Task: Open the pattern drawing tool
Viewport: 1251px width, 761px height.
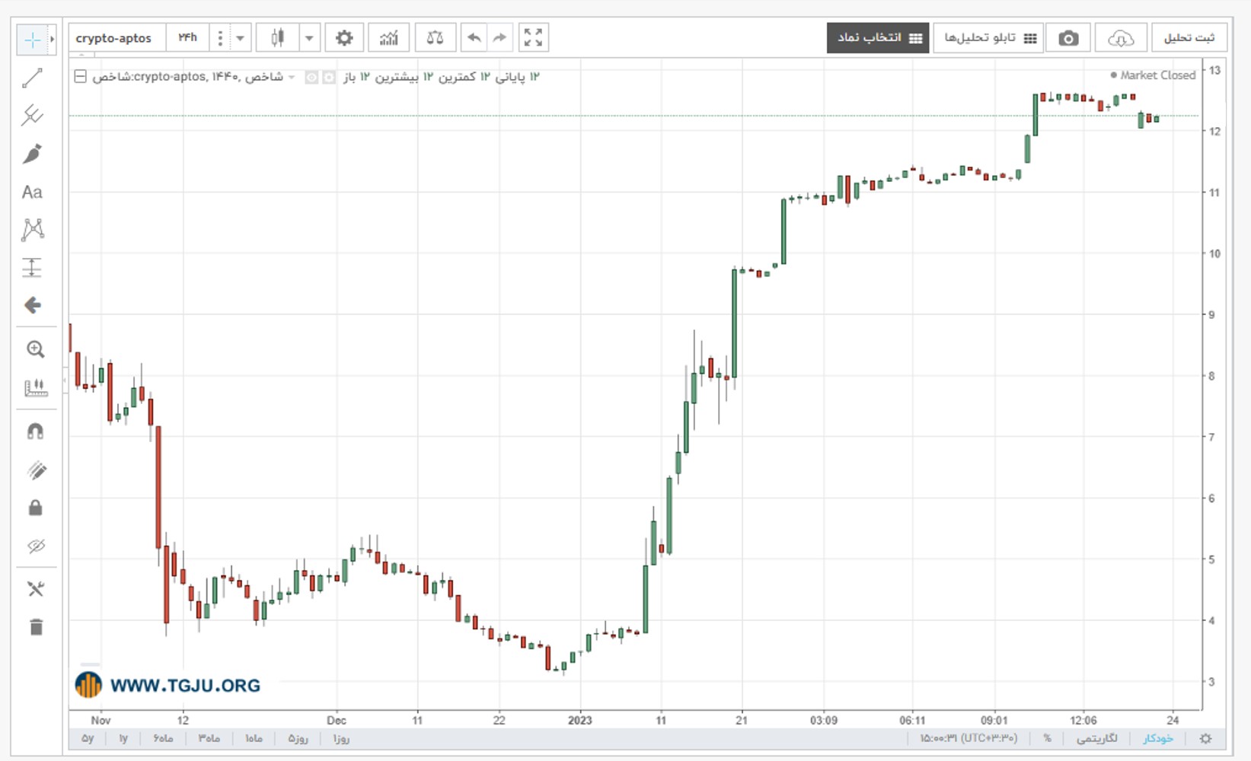Action: pos(32,230)
